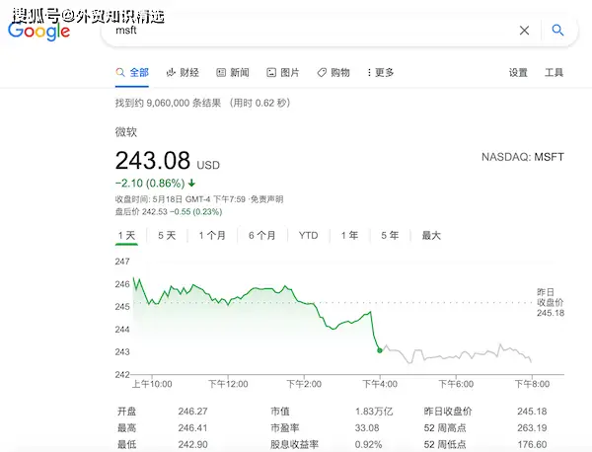
Task: Open 设置 settings
Action: pyautogui.click(x=518, y=72)
